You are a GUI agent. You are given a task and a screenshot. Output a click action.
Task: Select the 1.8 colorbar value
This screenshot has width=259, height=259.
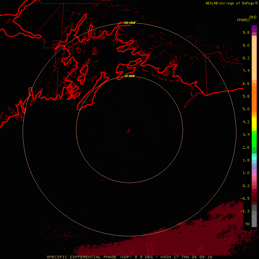(246, 160)
